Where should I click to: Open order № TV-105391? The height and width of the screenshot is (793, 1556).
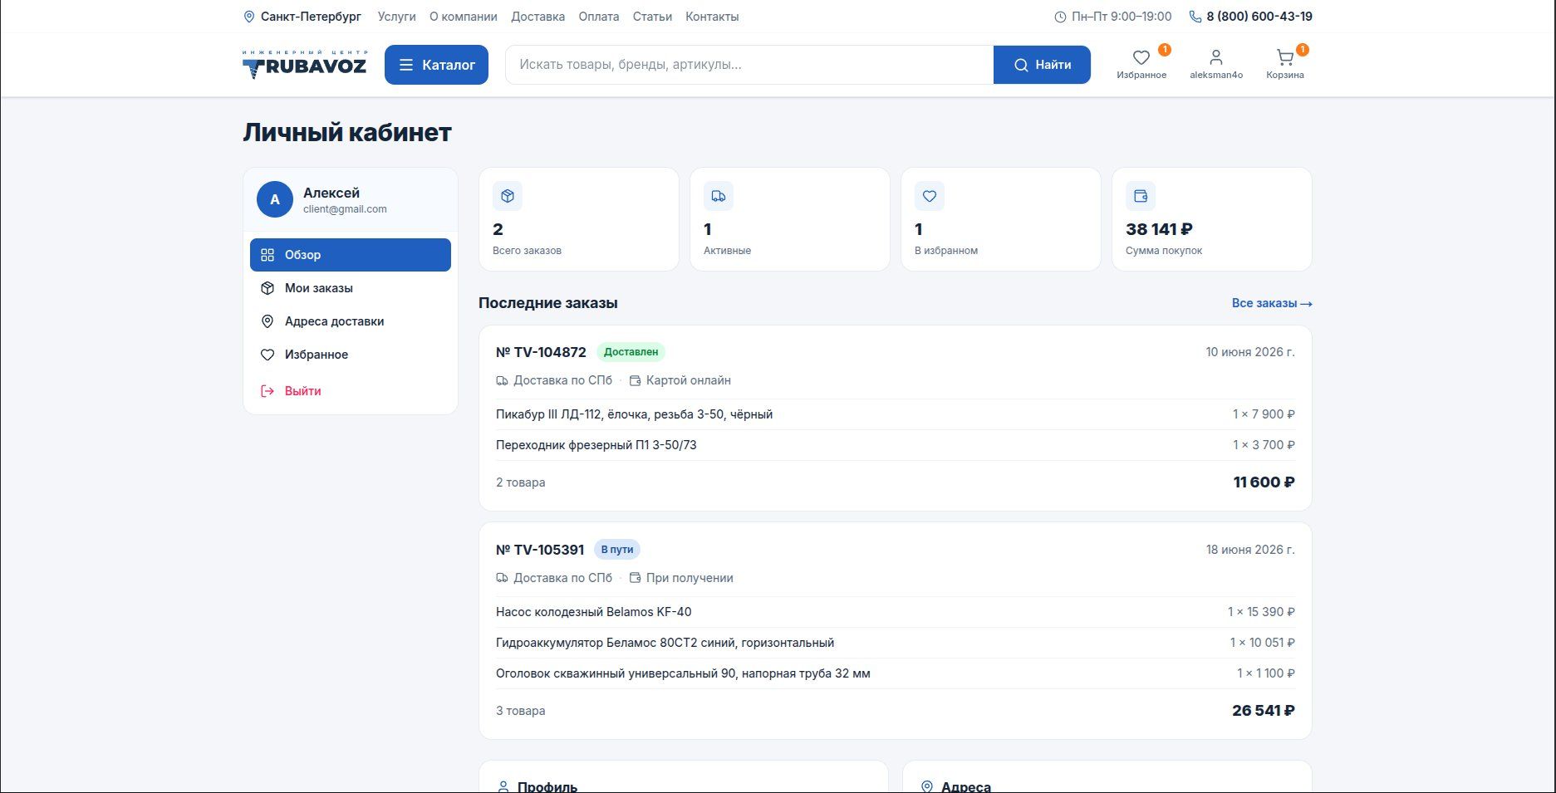point(540,550)
